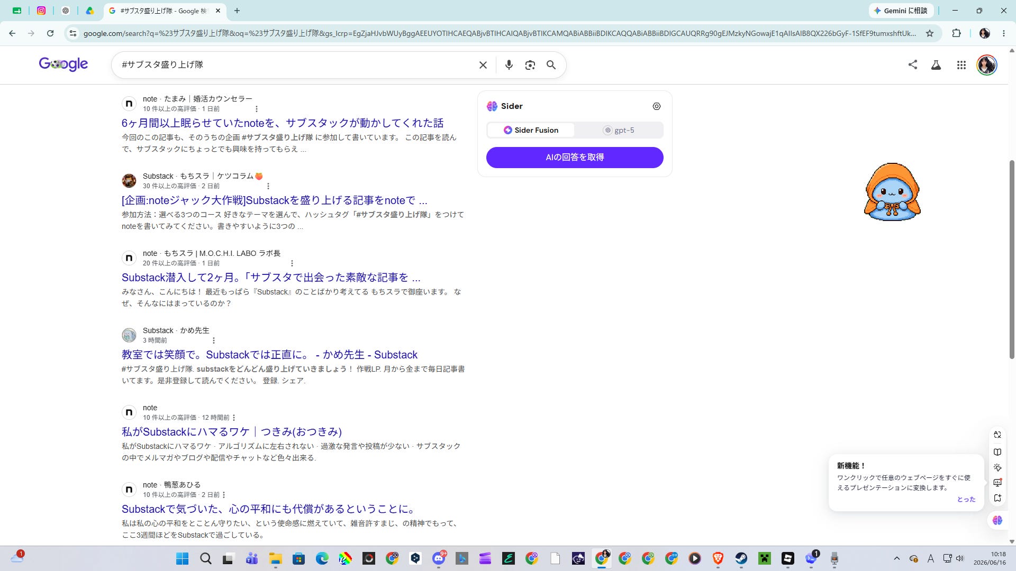1016x571 pixels.
Task: Switch to the pinned ChatGPT tab
Action: [x=66, y=11]
